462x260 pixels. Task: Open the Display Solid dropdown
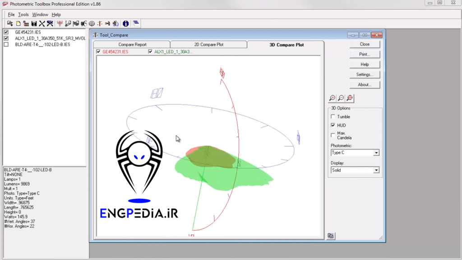click(355, 170)
